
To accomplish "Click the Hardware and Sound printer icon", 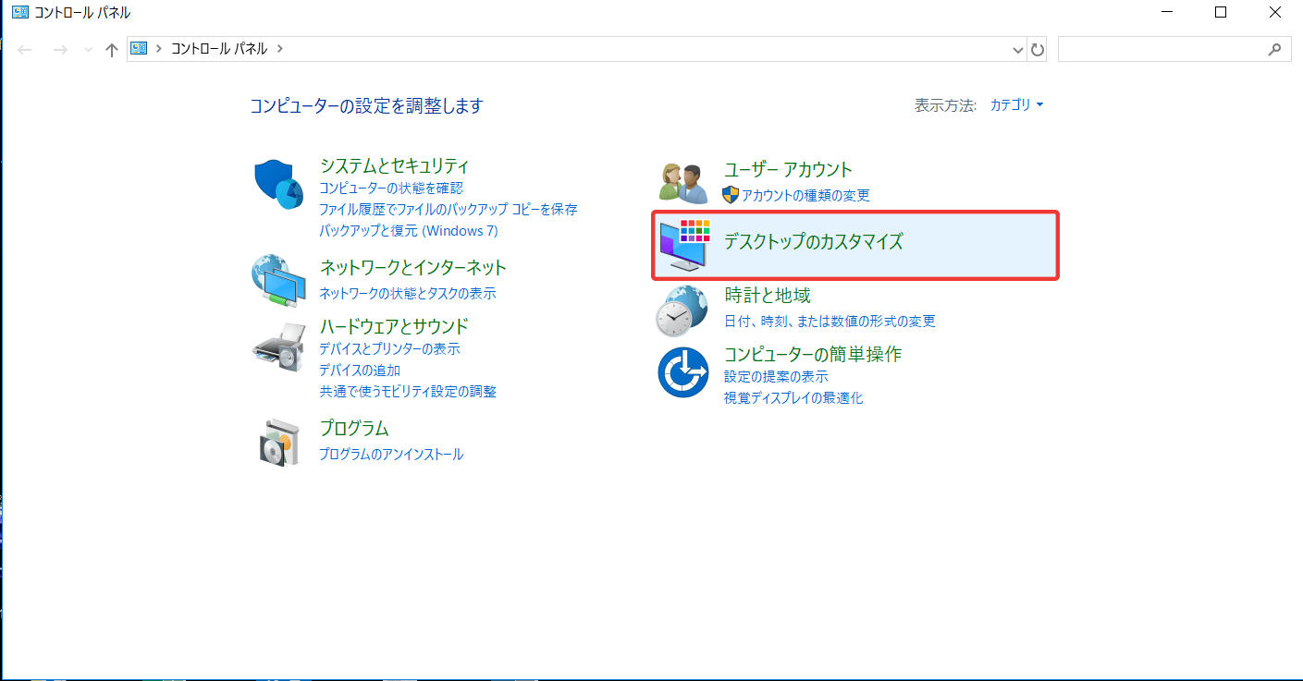I will tap(278, 346).
